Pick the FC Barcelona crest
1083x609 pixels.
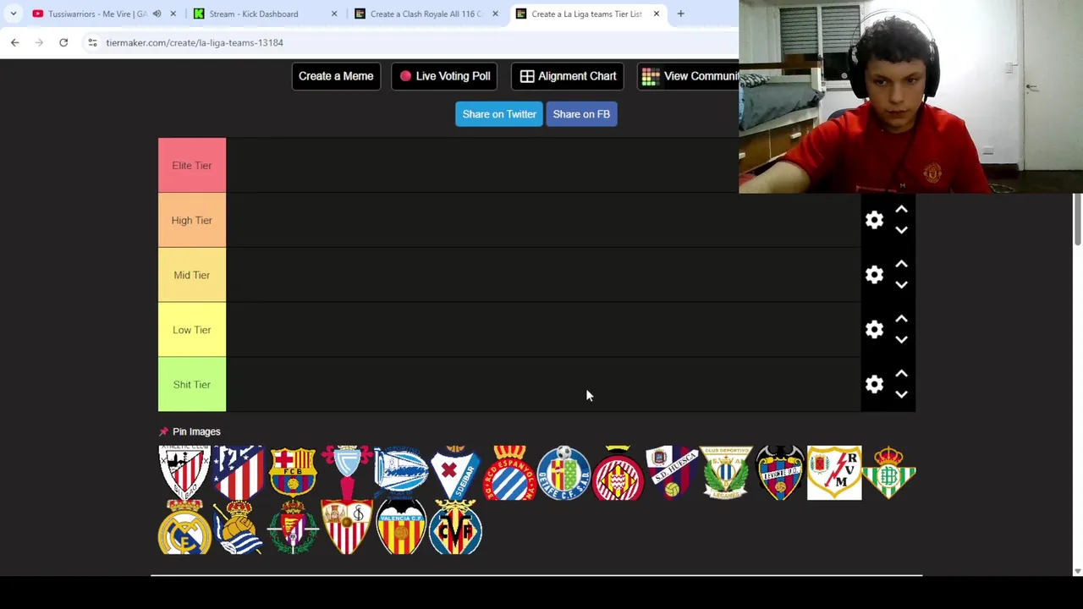point(293,473)
